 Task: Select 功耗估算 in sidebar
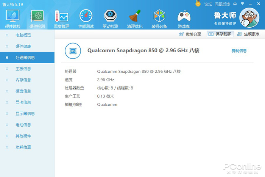27,147
